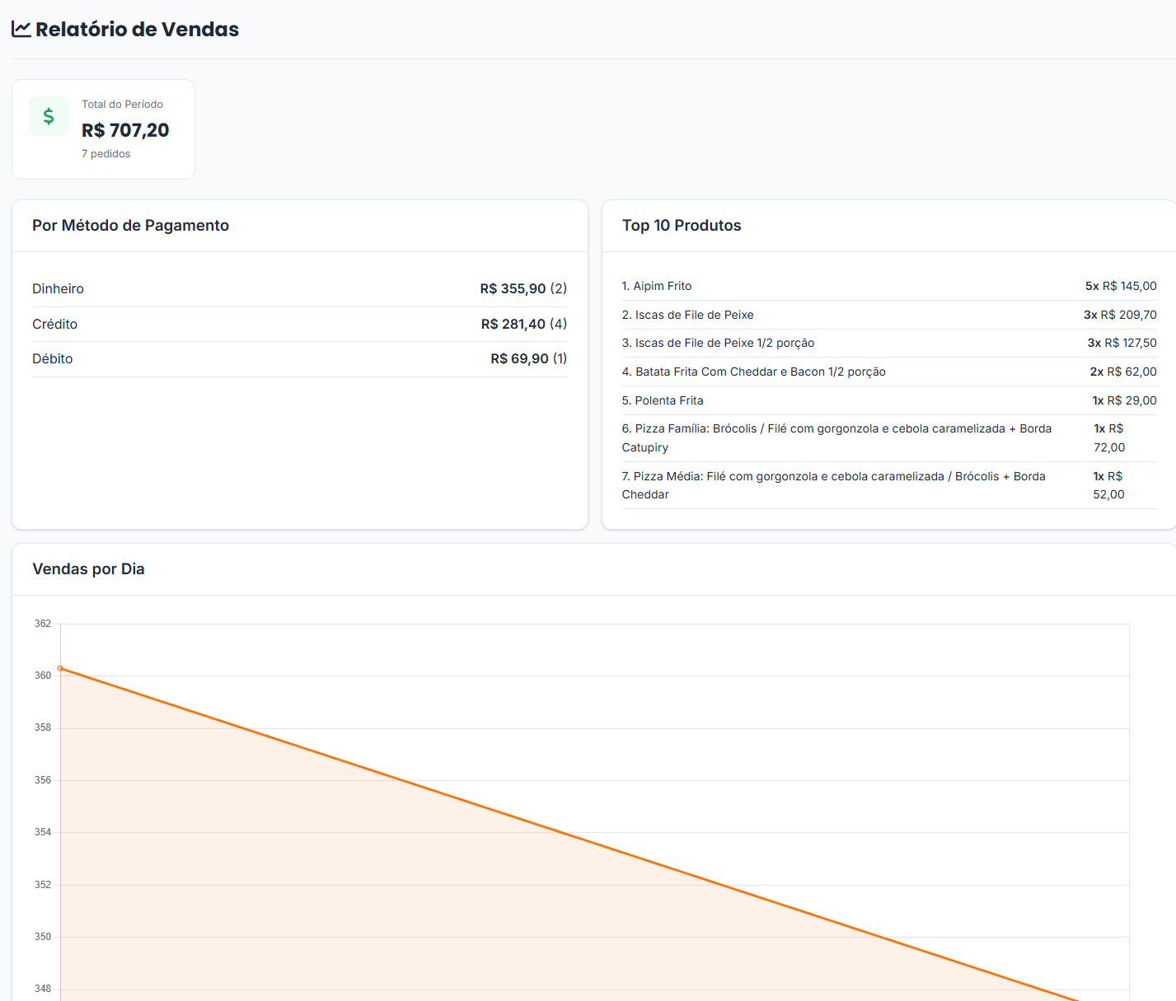Image resolution: width=1176 pixels, height=1001 pixels.
Task: Click the value "2x R$ 62,00"
Action: tap(1123, 372)
